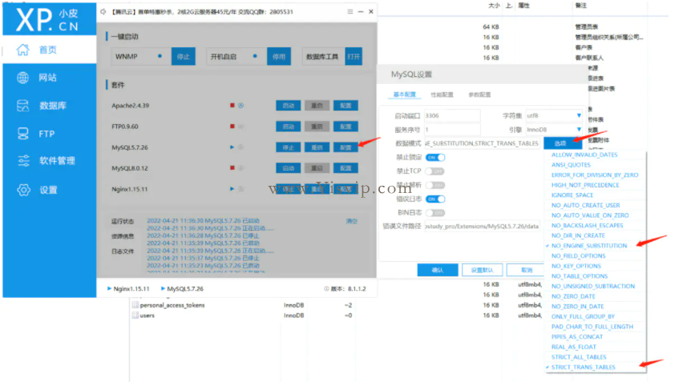
Task: Click the auto-start A icon for MySQL8.0.12
Action: pyautogui.click(x=240, y=168)
